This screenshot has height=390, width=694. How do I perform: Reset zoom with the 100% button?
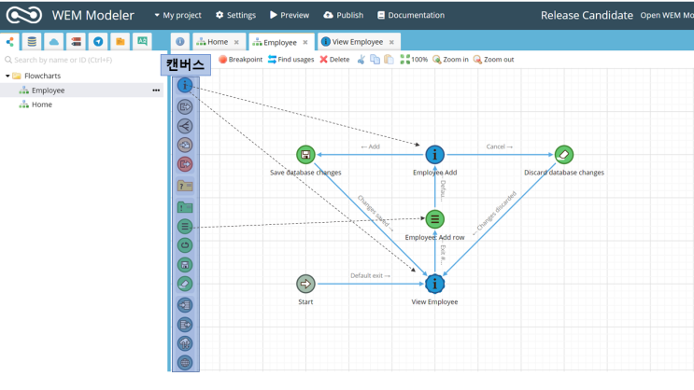point(414,60)
